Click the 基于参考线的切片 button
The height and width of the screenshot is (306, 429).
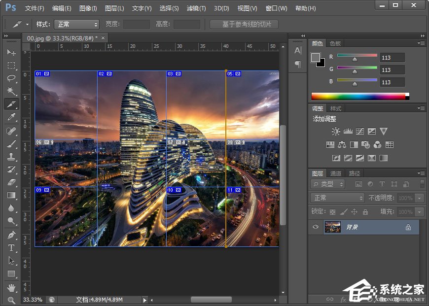tap(243, 24)
